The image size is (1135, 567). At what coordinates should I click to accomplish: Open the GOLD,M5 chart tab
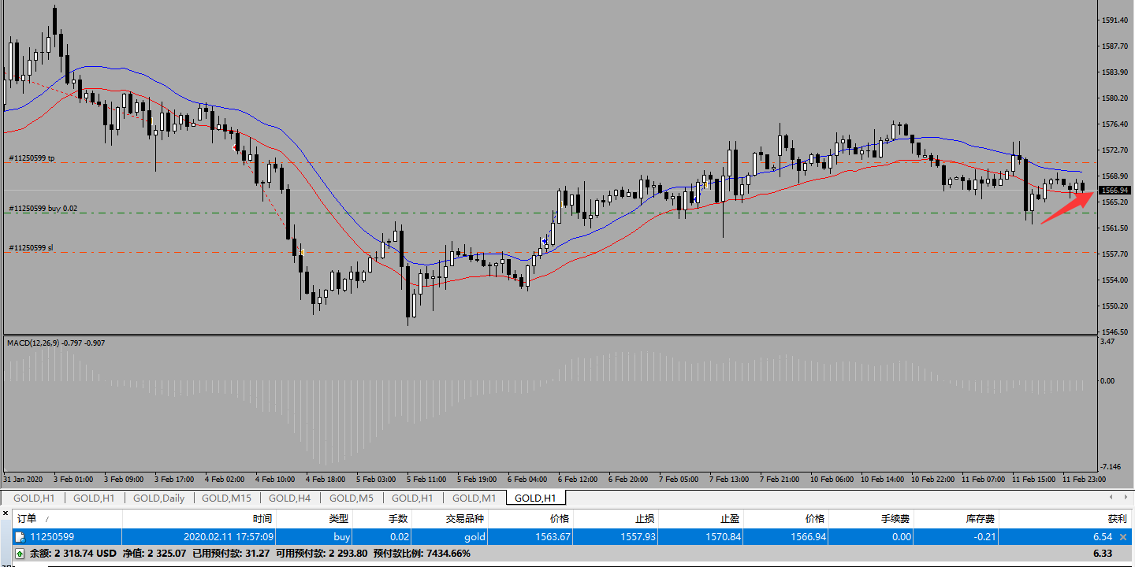[x=352, y=498]
